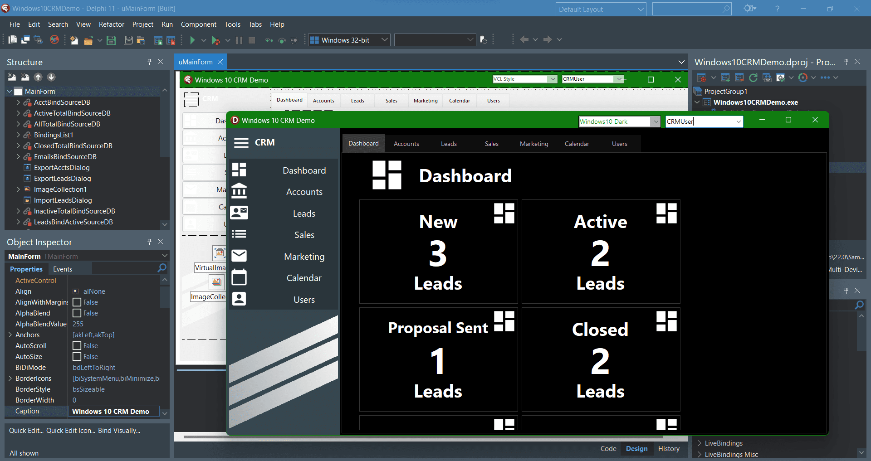Enable the AlphaBlend checkbox

click(76, 313)
